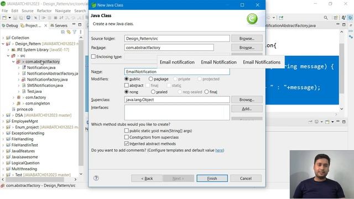
Task: Click the code editor vertical scrollbar
Action: click(x=342, y=69)
